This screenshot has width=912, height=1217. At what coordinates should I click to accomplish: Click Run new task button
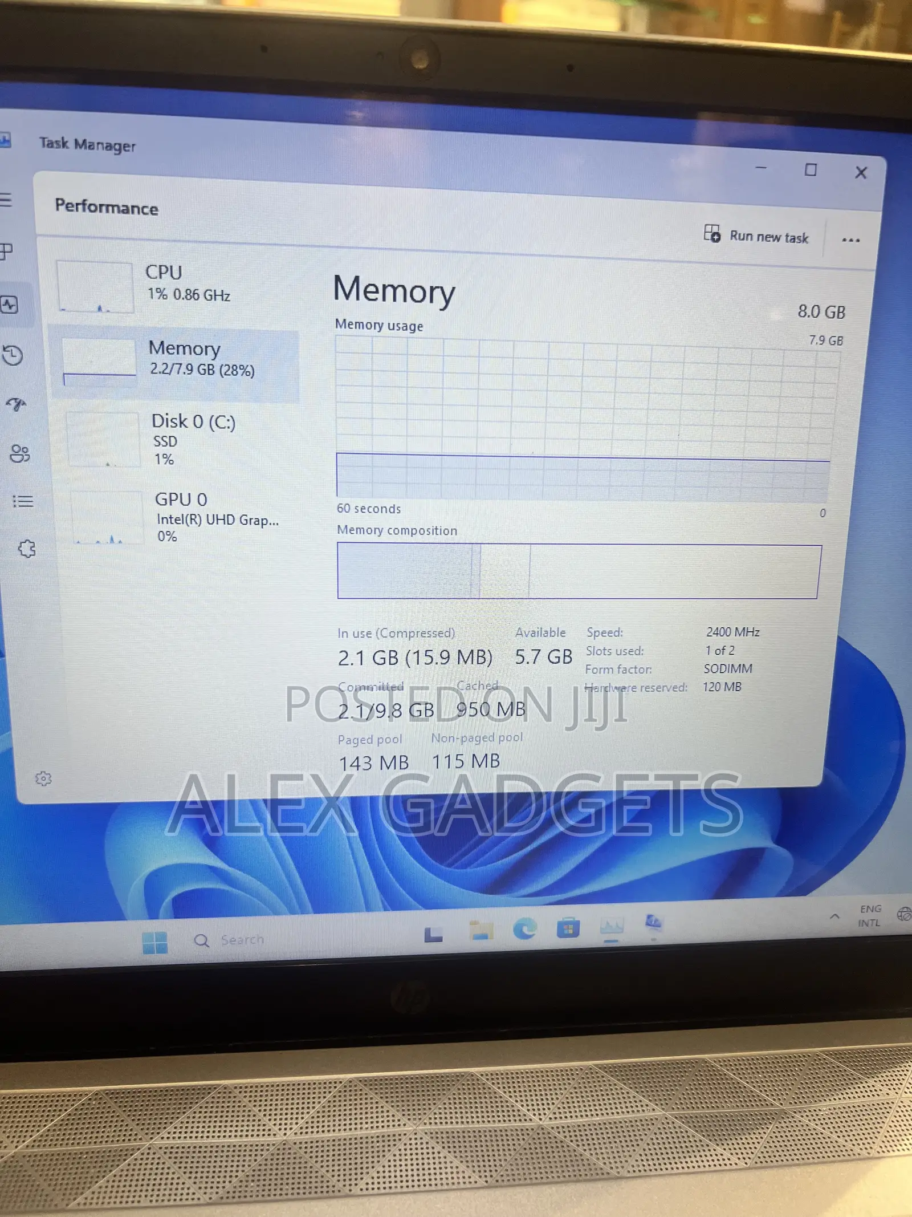coord(756,236)
